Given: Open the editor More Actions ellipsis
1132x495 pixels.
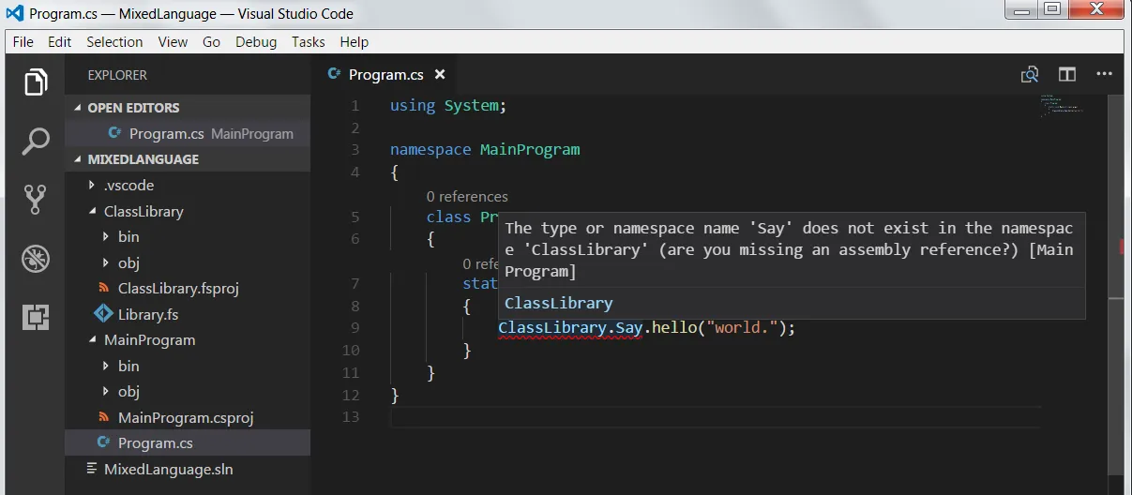Looking at the screenshot, I should tap(1105, 75).
